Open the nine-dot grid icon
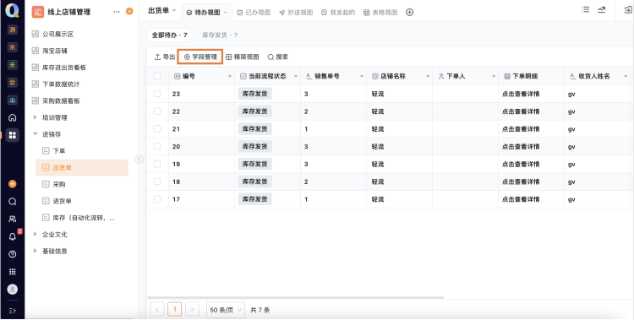Viewport: 634px width, 320px height. (x=13, y=272)
